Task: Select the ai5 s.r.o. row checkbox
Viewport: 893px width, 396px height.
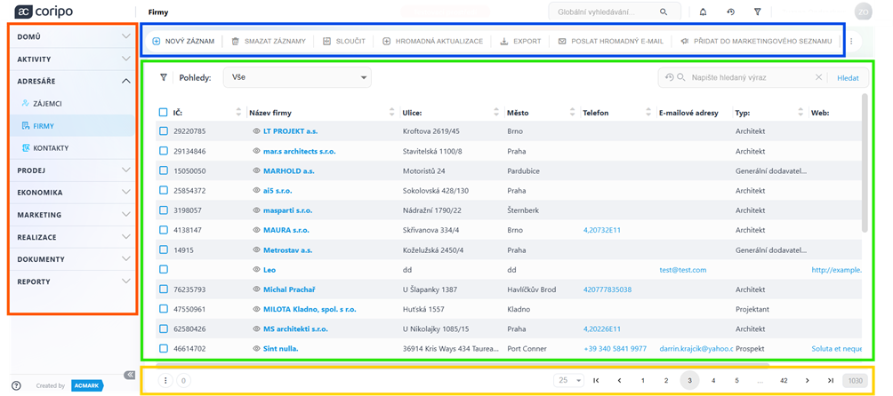Action: click(164, 190)
